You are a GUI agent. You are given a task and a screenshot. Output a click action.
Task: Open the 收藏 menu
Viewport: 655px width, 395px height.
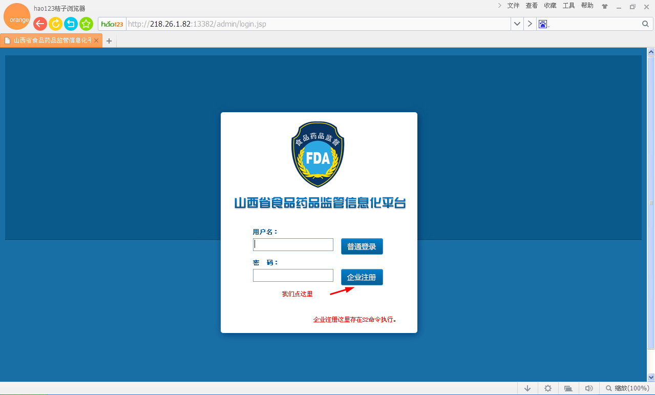550,6
